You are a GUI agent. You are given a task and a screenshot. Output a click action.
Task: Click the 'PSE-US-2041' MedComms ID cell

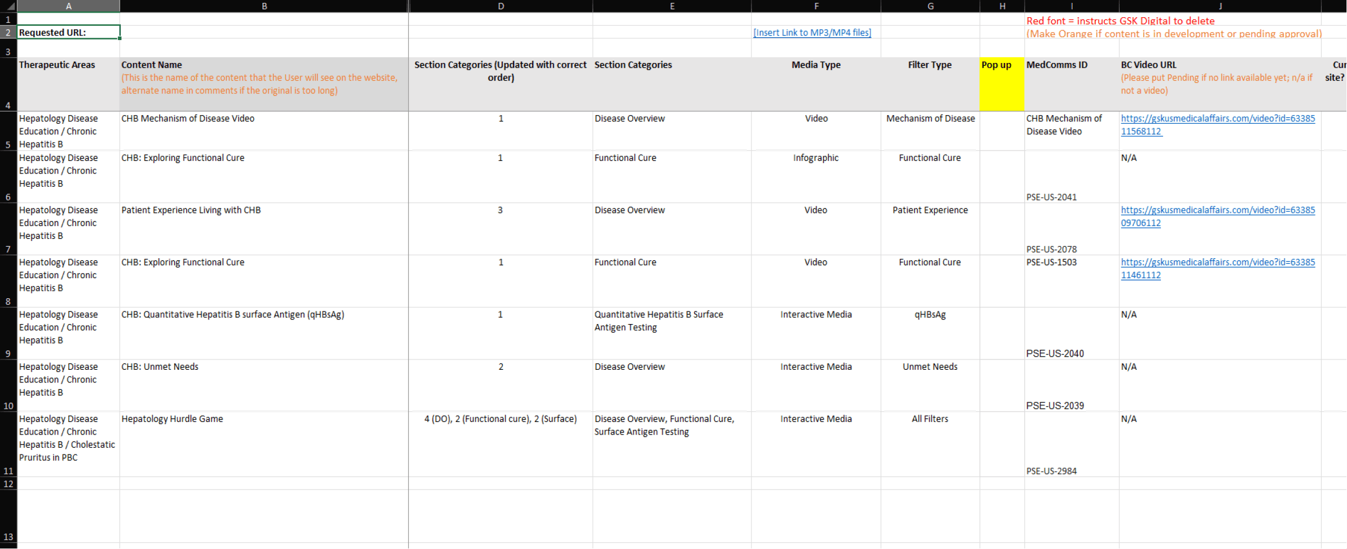pos(1072,177)
